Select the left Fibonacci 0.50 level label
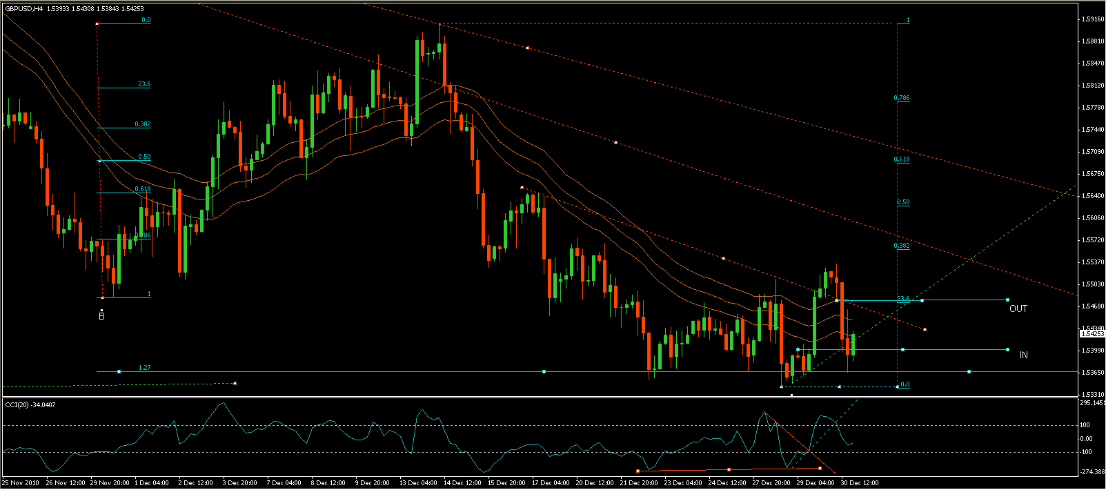 coord(144,157)
